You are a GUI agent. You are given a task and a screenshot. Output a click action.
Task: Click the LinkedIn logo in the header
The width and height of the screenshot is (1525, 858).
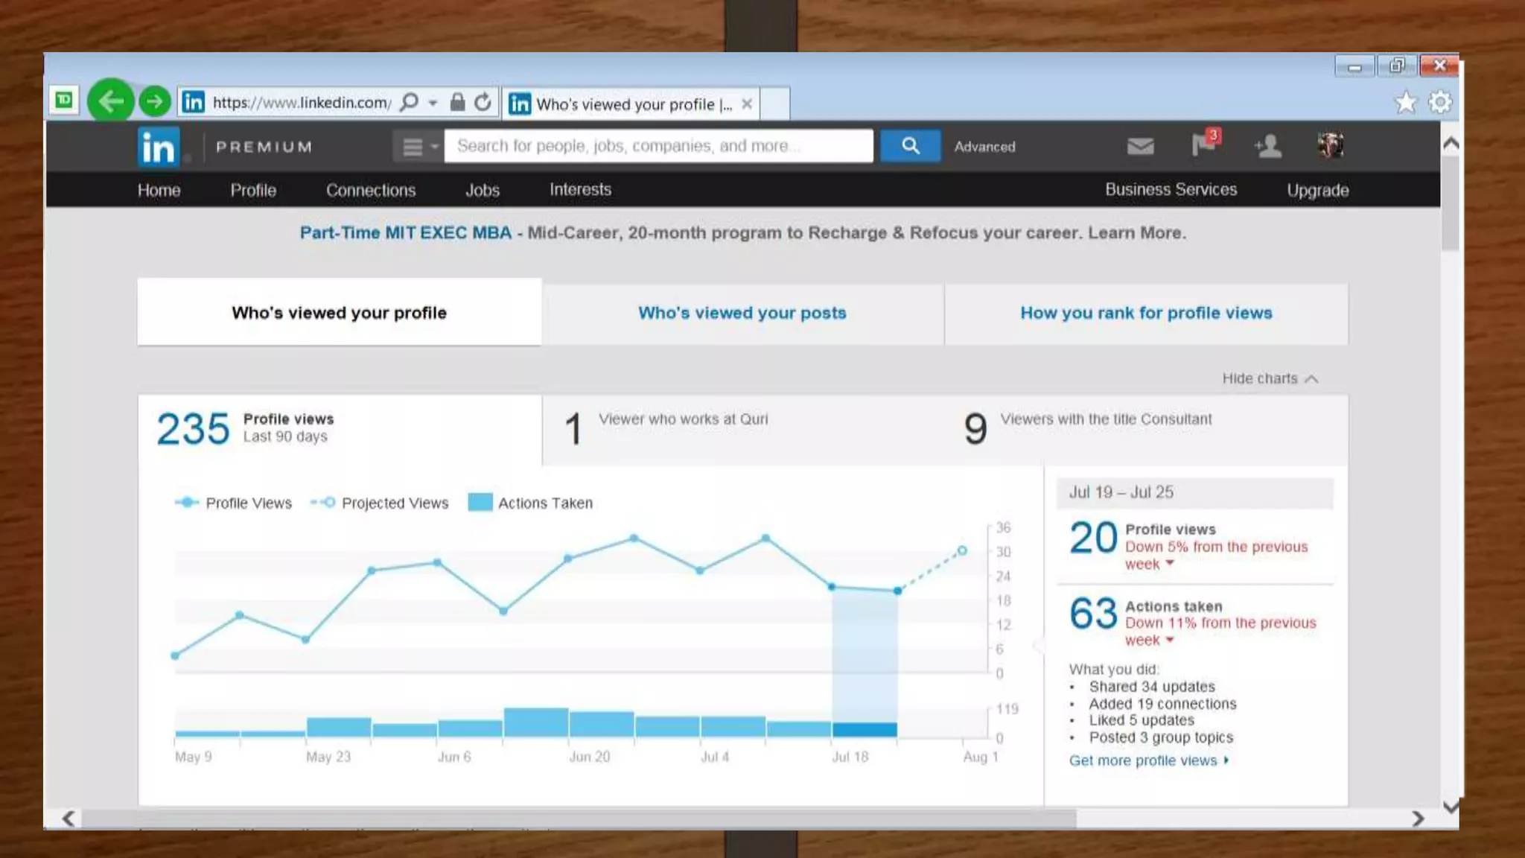[x=158, y=147]
